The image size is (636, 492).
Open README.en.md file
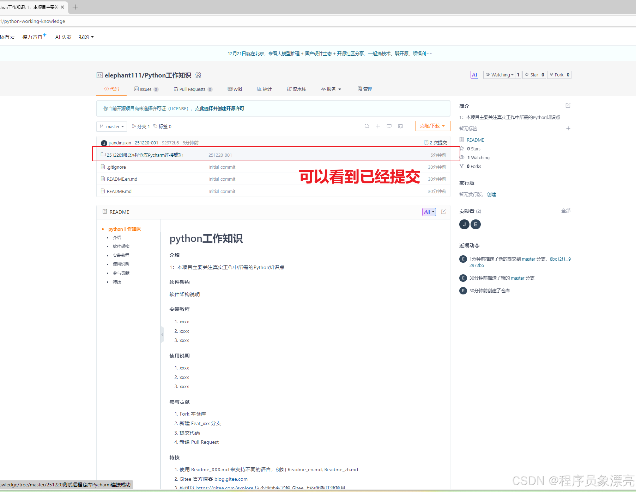[122, 179]
